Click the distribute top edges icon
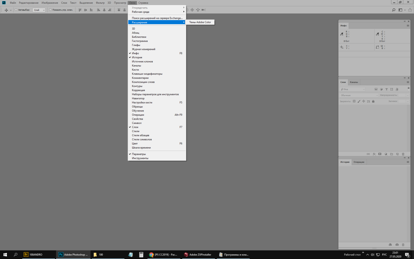Image resolution: width=414 pixels, height=259 pixels. 119,10
